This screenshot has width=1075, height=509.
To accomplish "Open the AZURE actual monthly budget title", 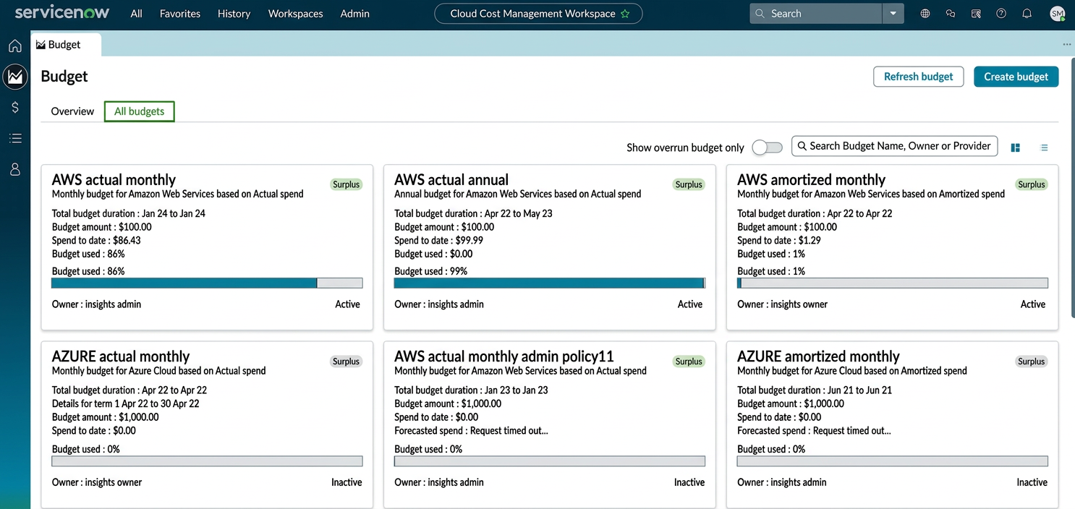I will [x=121, y=356].
